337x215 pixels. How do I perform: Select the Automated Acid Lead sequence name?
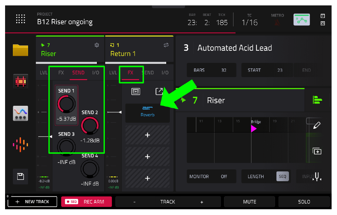(235, 48)
